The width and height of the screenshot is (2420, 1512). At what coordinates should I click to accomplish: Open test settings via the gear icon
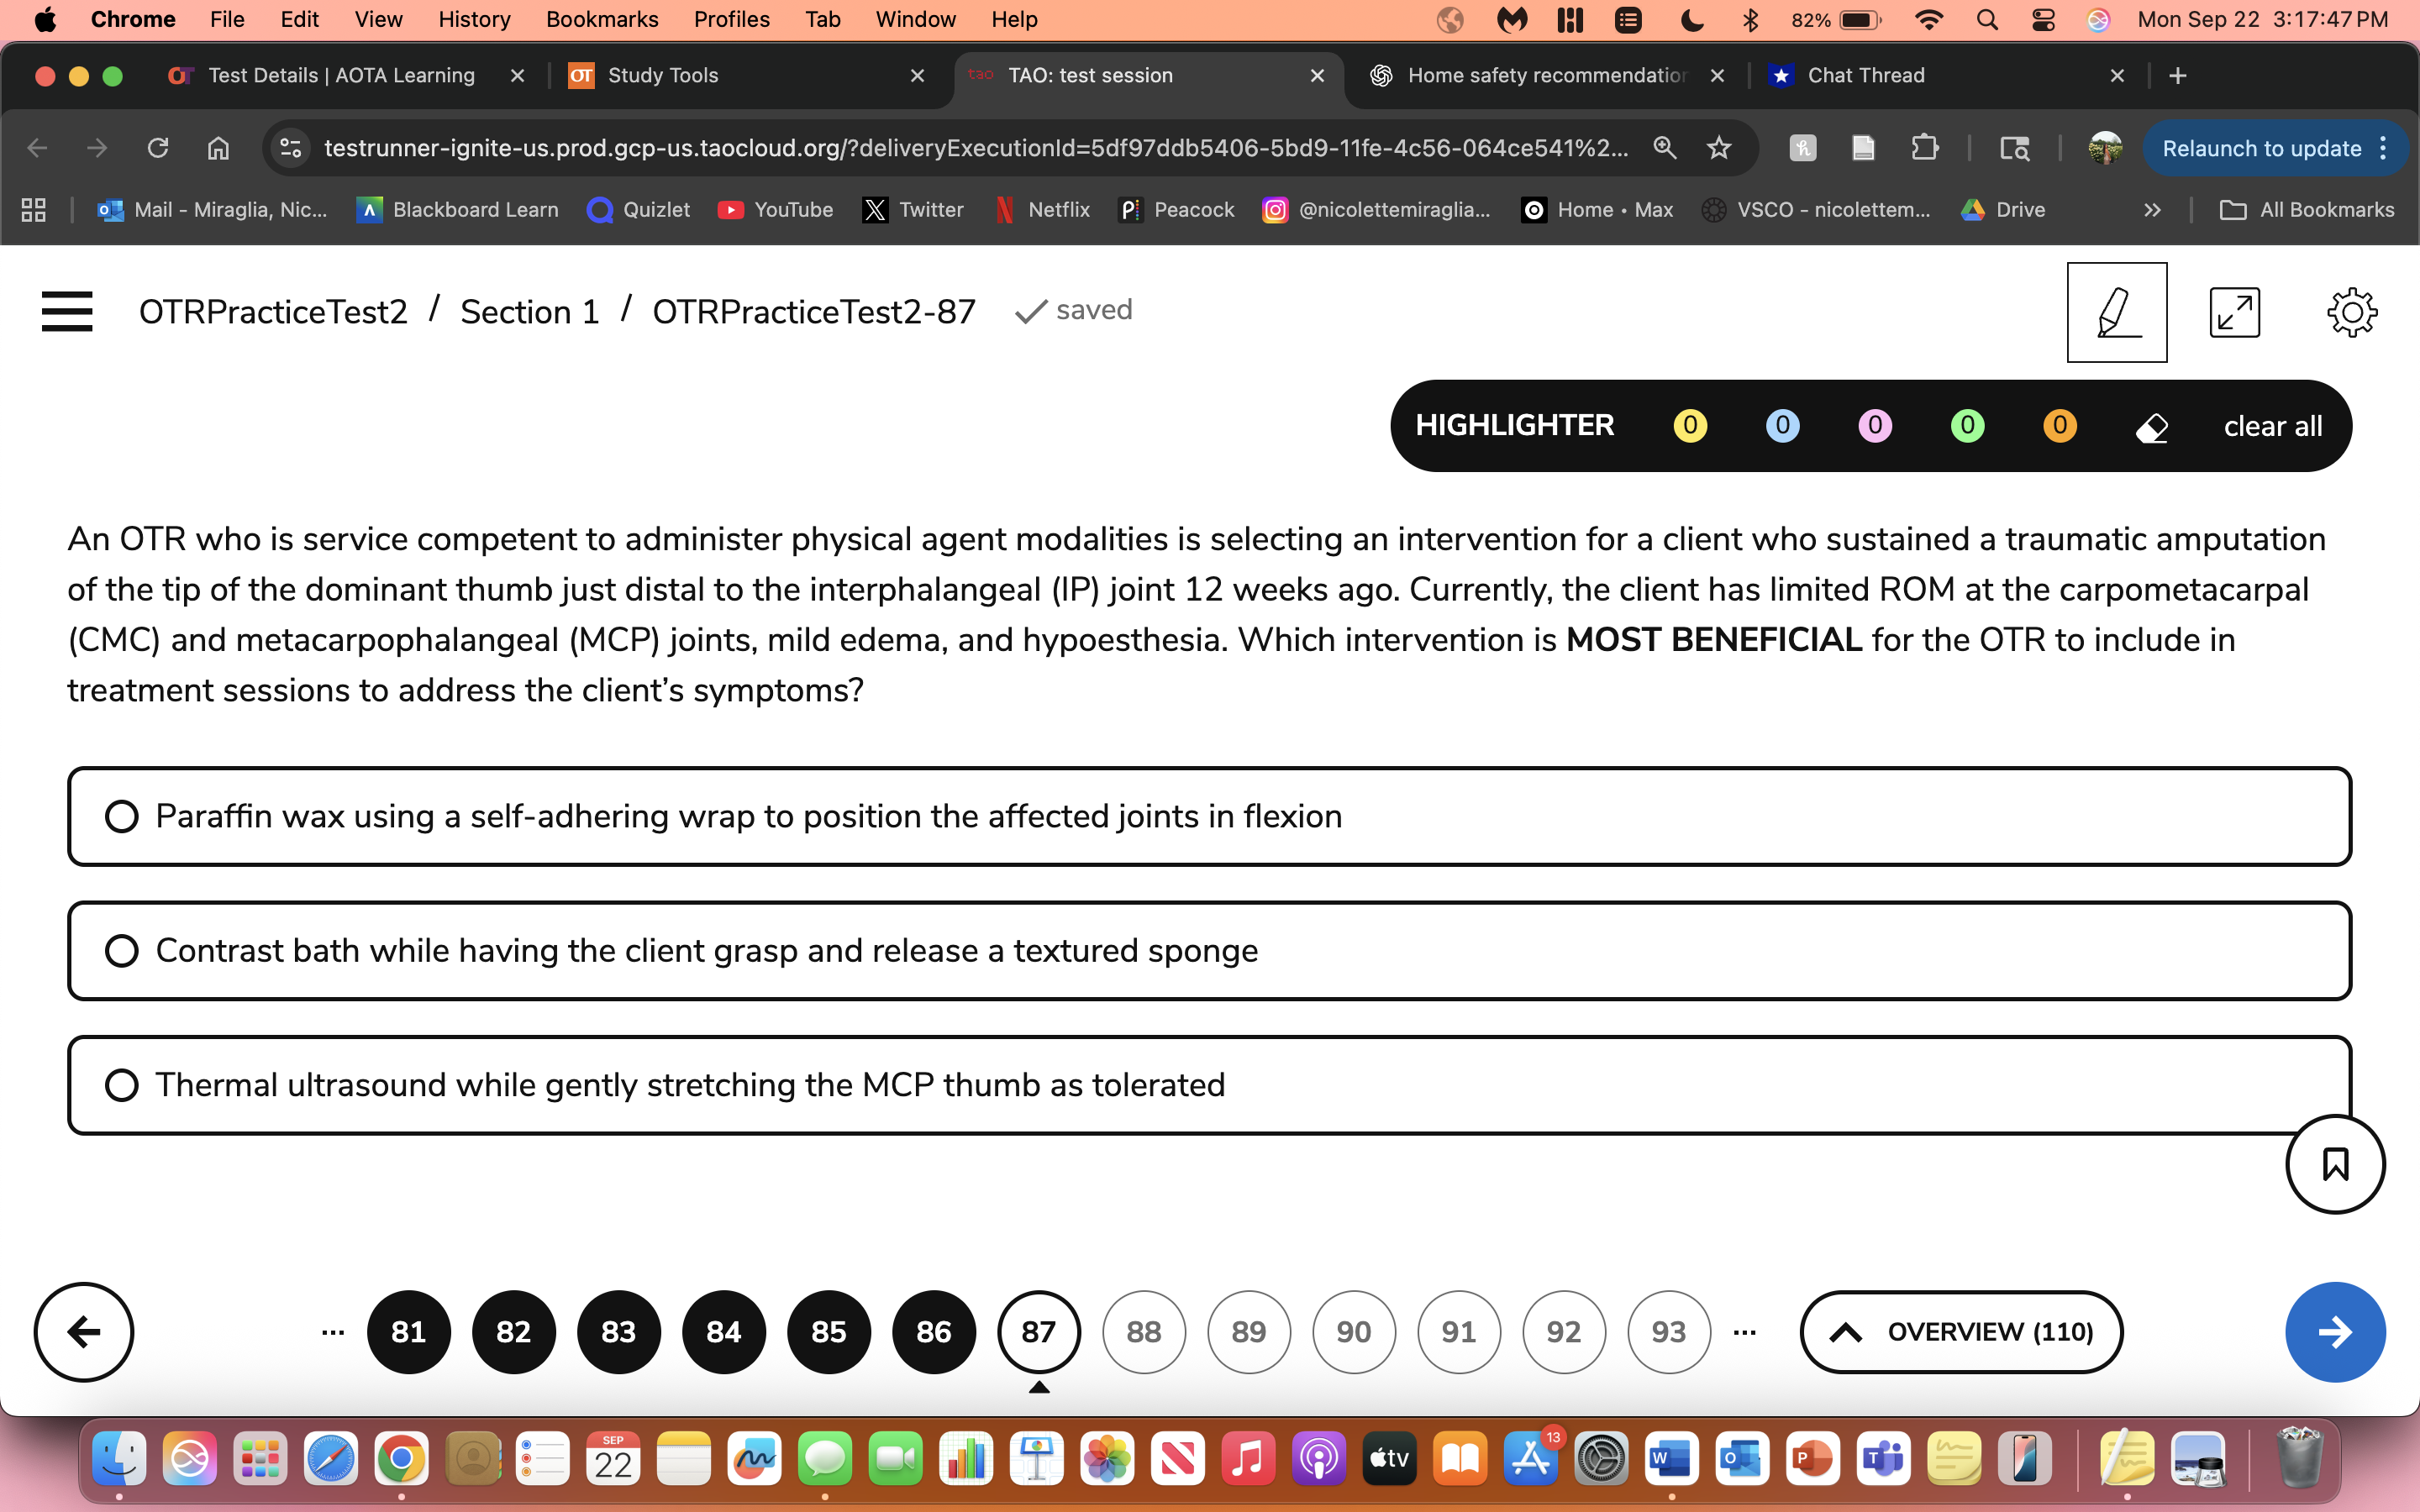click(x=2352, y=311)
